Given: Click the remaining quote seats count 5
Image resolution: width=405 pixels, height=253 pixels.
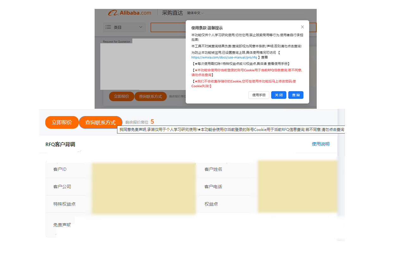Looking at the screenshot, I should click(x=152, y=121).
